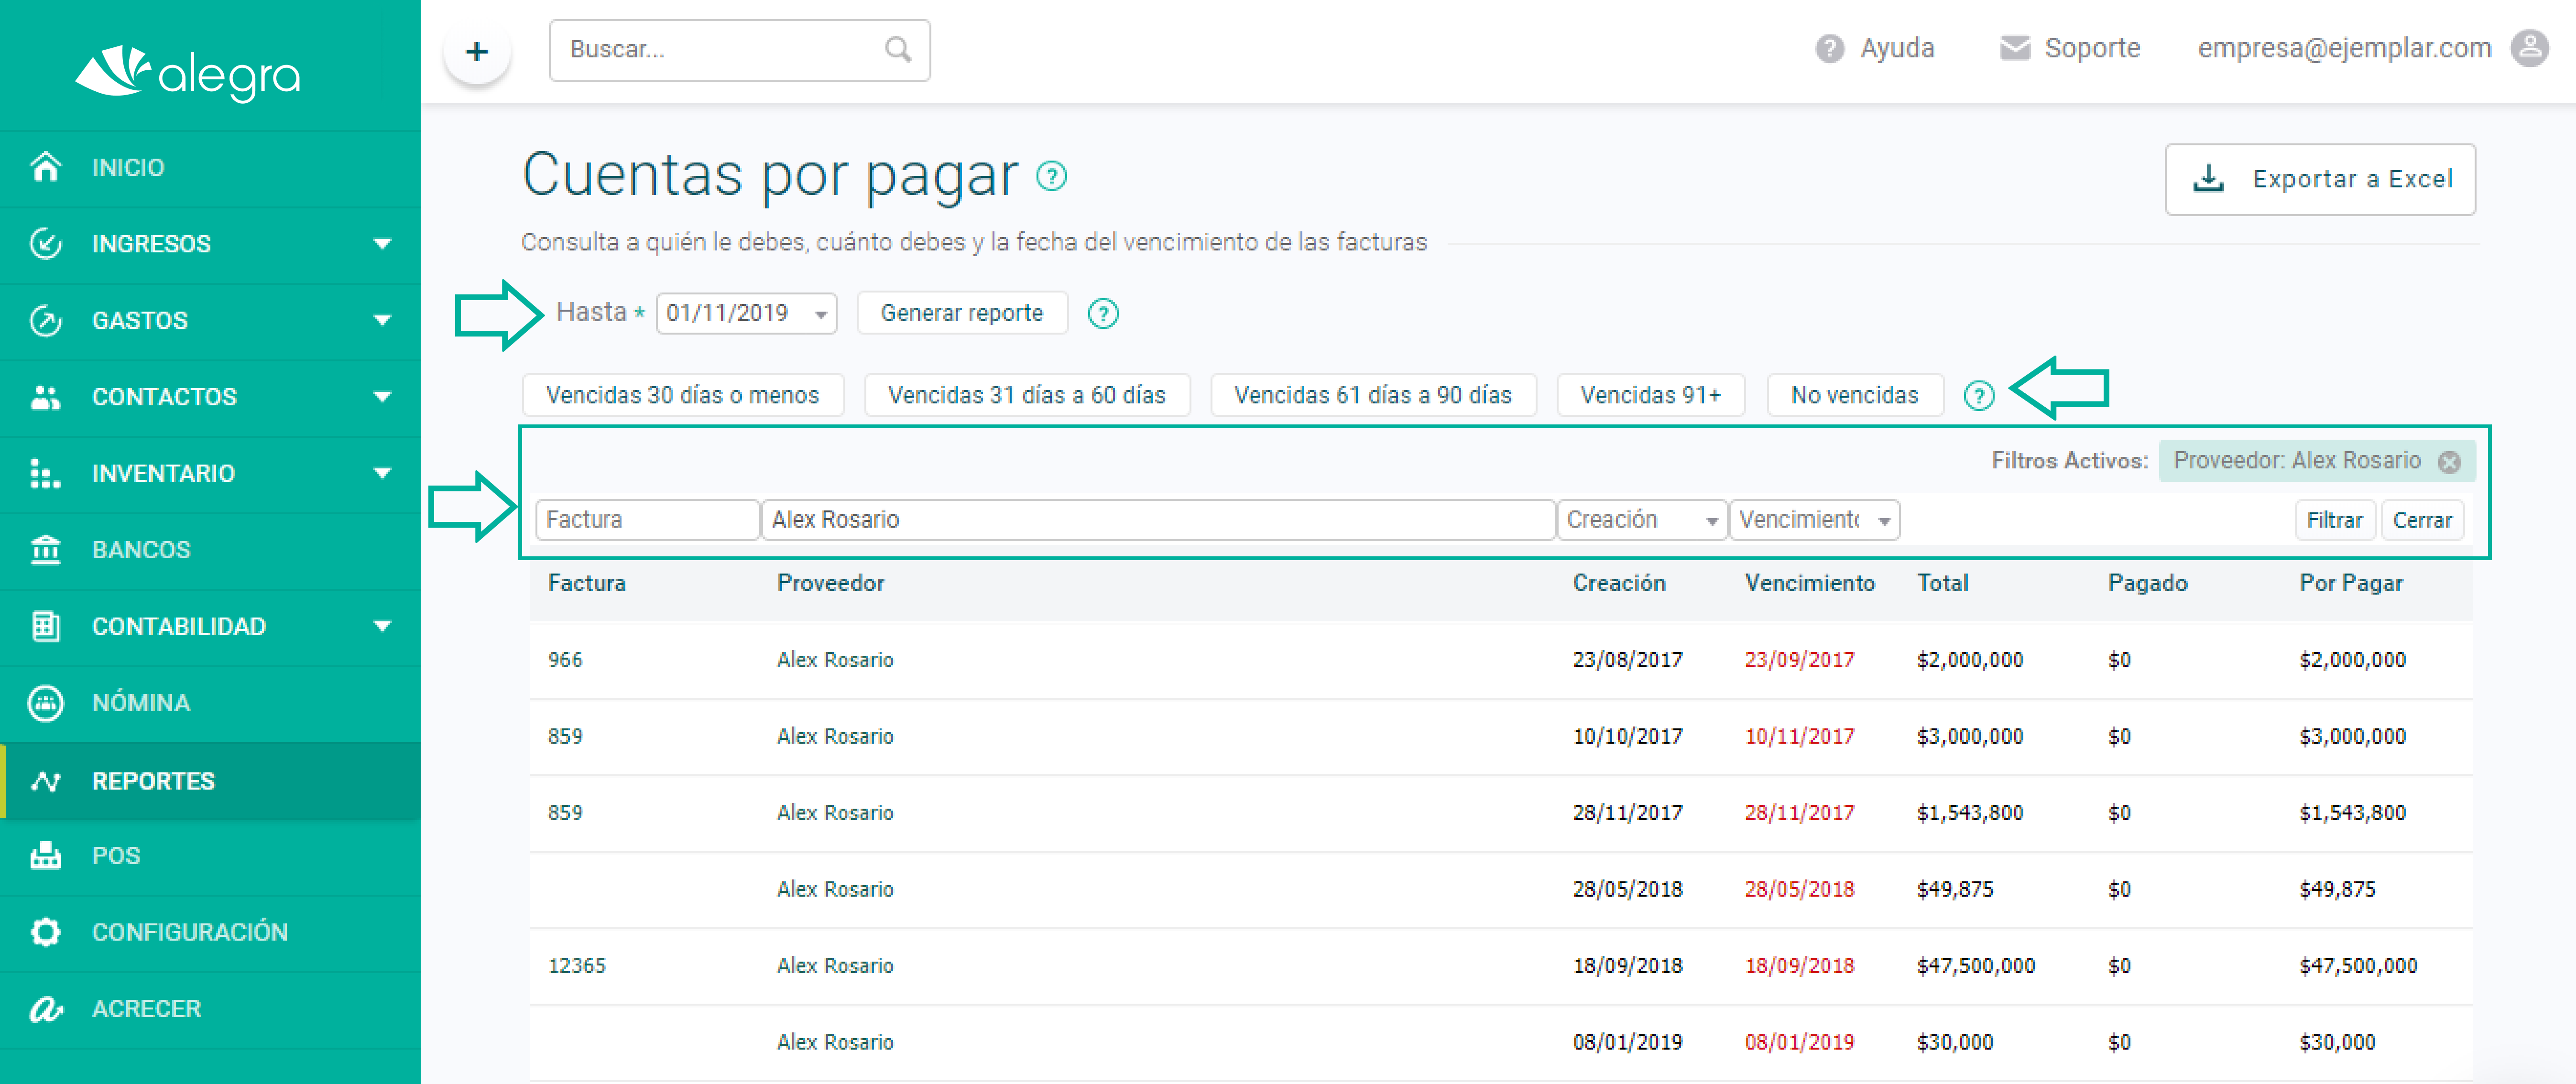2576x1084 pixels.
Task: Click the Nómina sidebar icon
Action: pyautogui.click(x=46, y=703)
